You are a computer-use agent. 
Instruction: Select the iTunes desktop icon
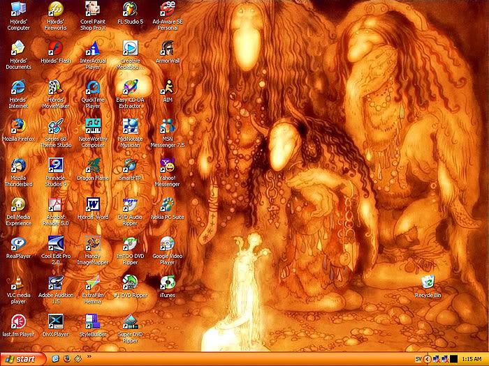(x=168, y=282)
